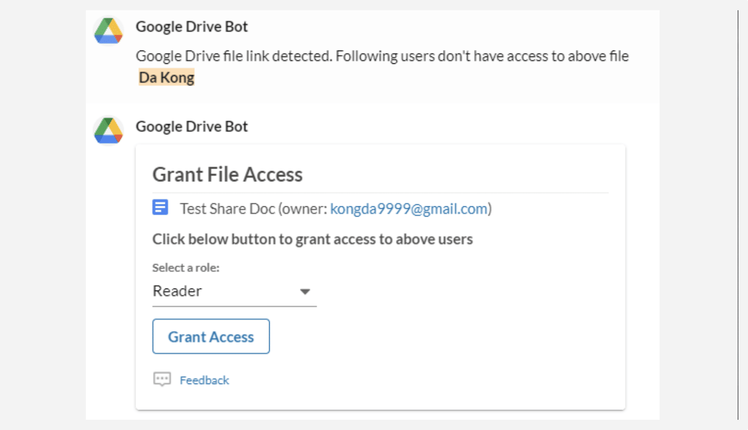
Task: Click the Drive avatar beside the Grant File Access card
Action: pyautogui.click(x=108, y=131)
